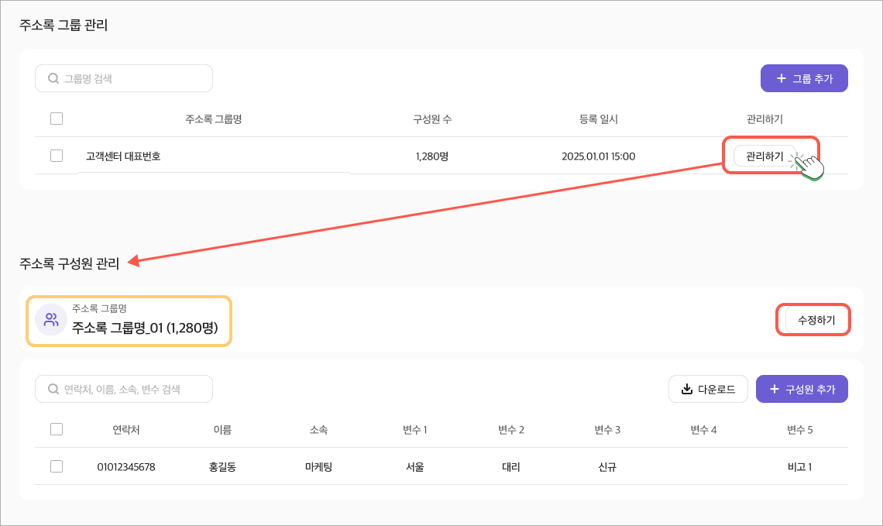Image resolution: width=883 pixels, height=526 pixels.
Task: Click the 고객센터 대표번호 group name
Action: (123, 156)
